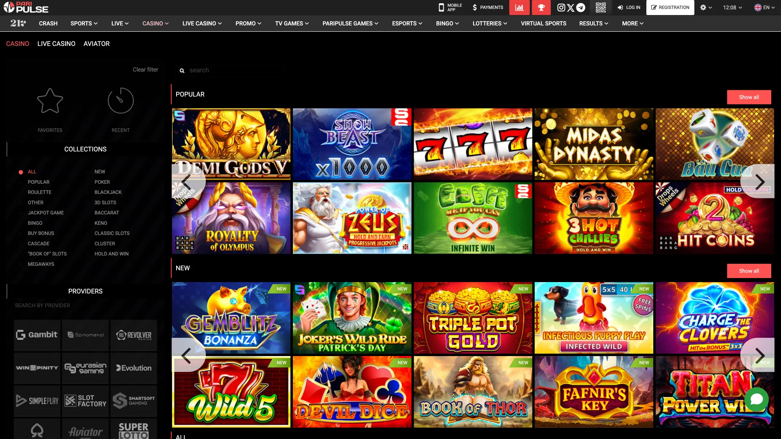The width and height of the screenshot is (781, 439).
Task: Open BINGO menu in navbar
Action: coord(447,24)
